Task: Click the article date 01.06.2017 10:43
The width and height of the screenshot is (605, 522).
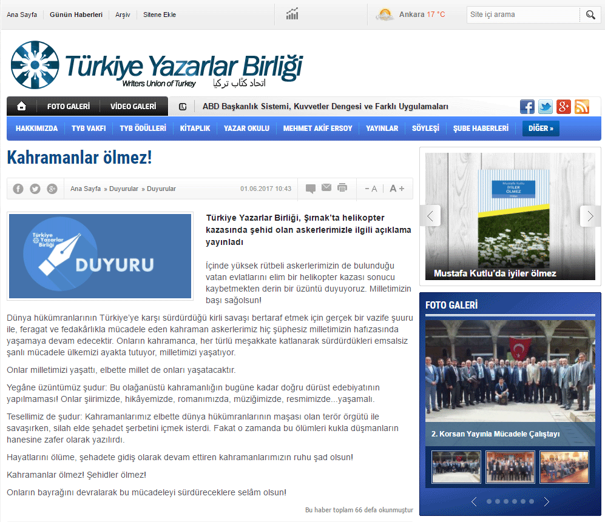Action: (x=266, y=189)
